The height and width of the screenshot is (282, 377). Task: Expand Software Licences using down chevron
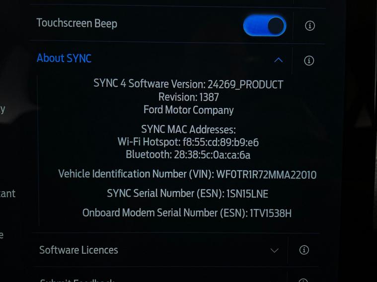click(x=274, y=251)
